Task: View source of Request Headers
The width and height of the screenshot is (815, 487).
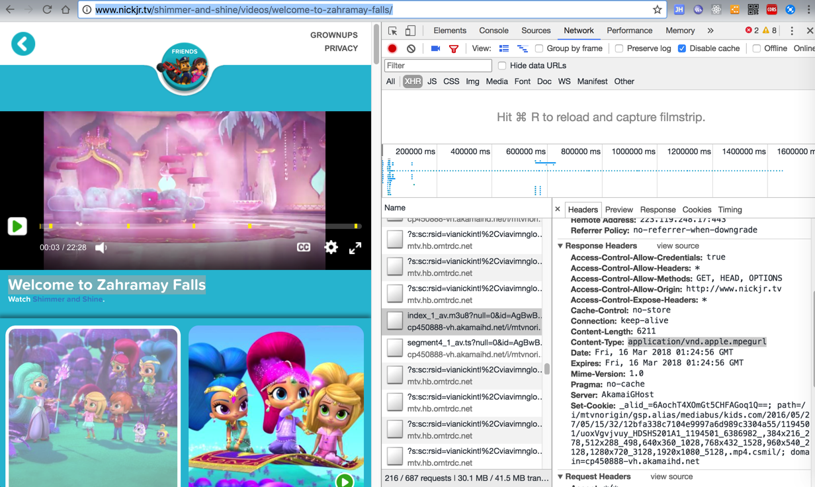Action: tap(671, 476)
